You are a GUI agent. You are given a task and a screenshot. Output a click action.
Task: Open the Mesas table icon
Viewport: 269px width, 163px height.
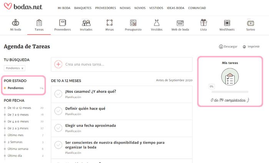(110, 23)
